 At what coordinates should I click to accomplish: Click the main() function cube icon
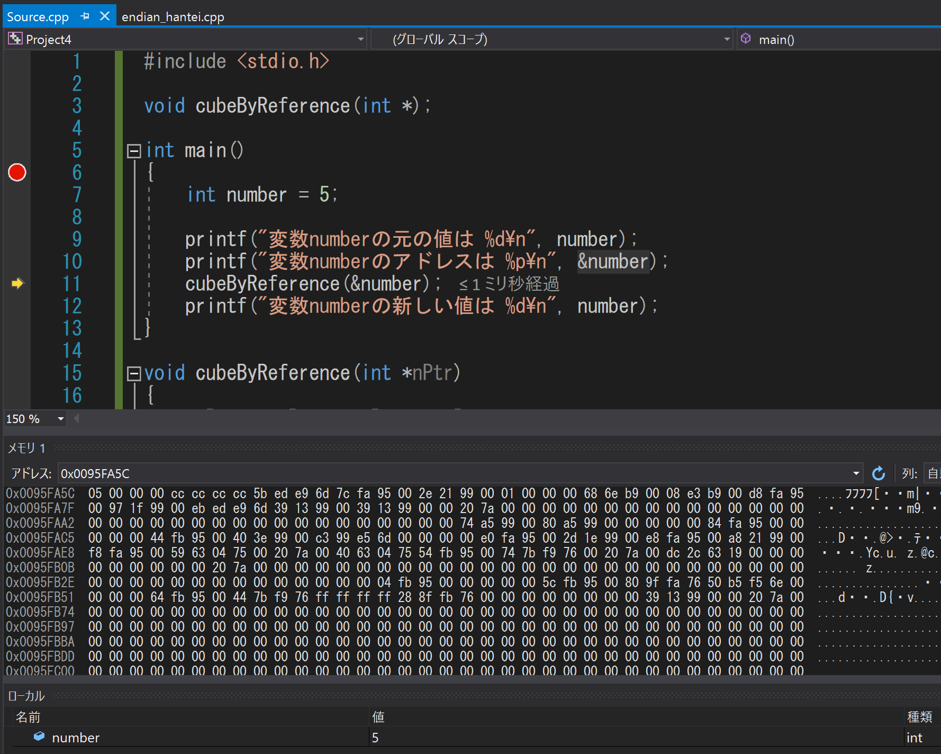[746, 39]
